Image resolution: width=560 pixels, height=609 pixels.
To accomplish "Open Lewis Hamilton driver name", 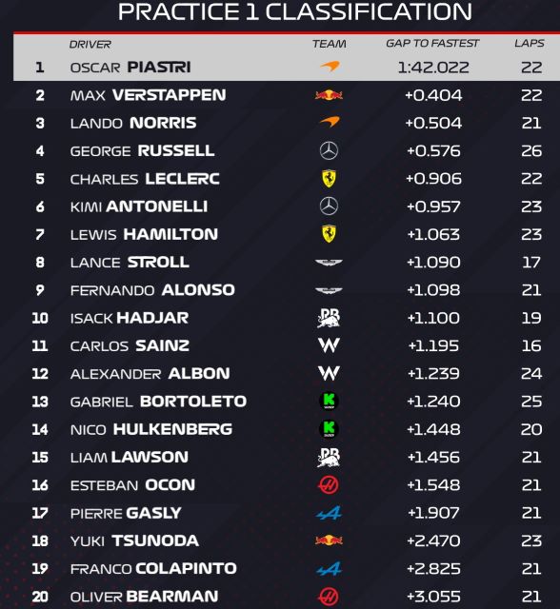I will pyautogui.click(x=144, y=235).
